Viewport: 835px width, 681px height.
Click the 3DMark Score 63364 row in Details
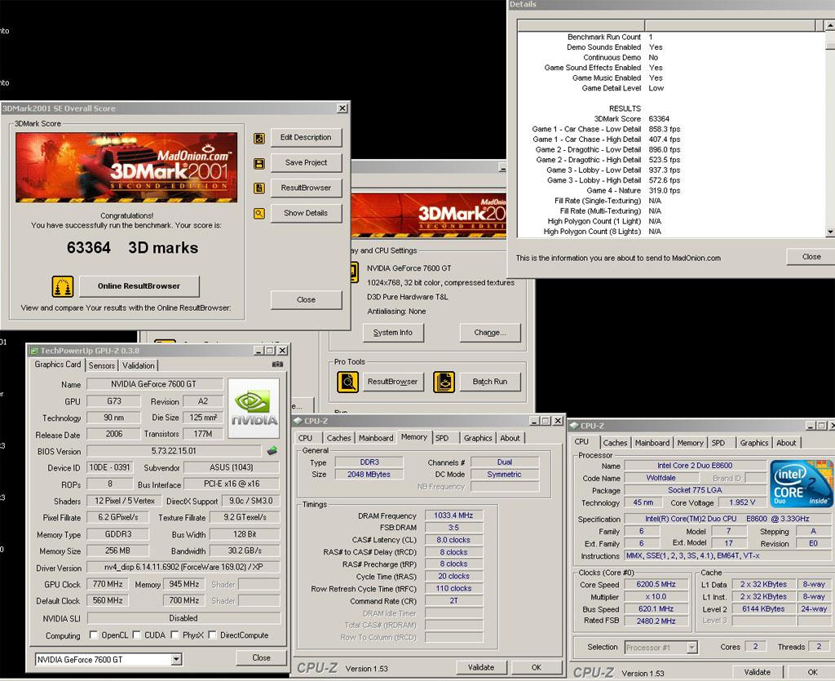pyautogui.click(x=631, y=119)
